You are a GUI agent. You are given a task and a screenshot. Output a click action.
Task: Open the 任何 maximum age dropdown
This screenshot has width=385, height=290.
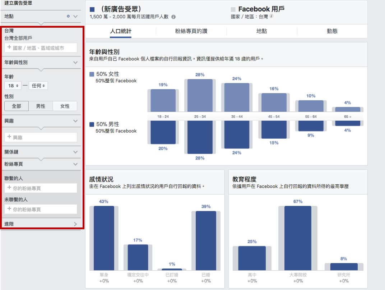coord(38,86)
